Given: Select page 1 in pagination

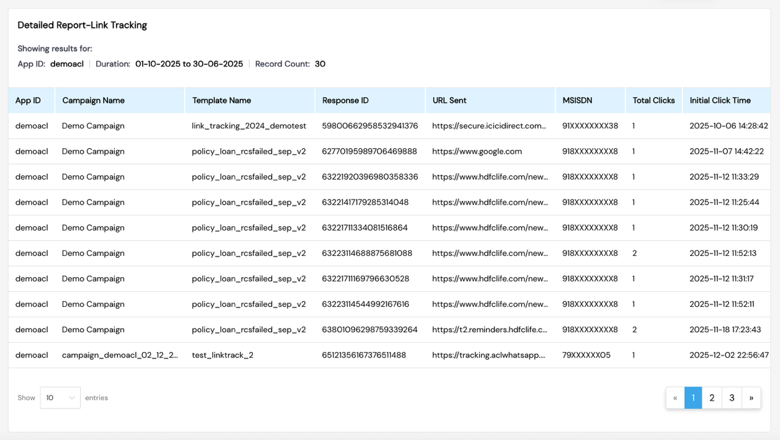Looking at the screenshot, I should point(693,398).
